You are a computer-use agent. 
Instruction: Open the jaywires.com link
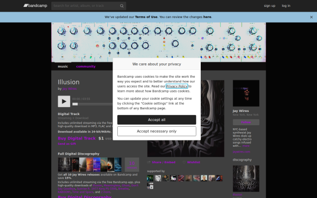[241, 152]
